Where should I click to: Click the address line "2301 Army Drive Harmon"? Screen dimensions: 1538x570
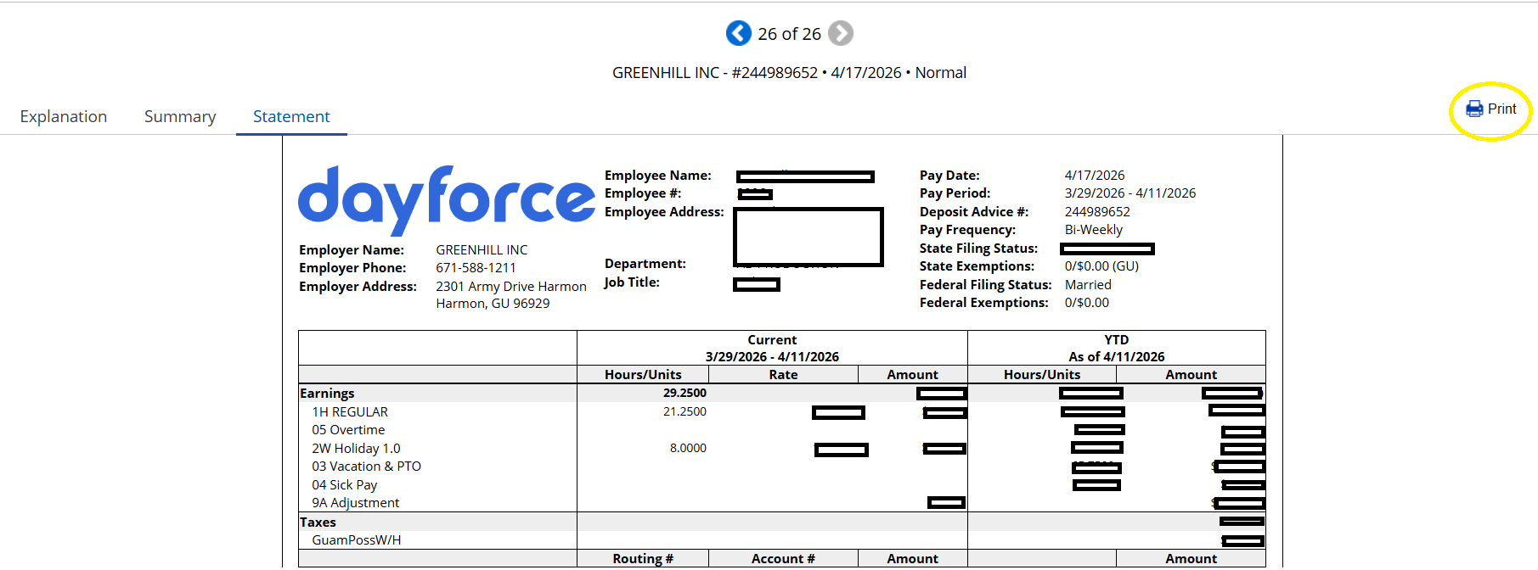coord(511,287)
